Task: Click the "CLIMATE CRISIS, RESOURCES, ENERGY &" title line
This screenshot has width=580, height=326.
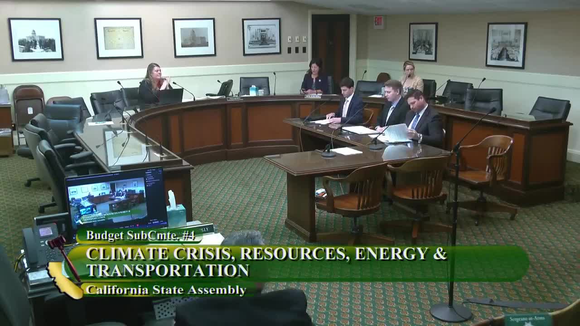Action: point(266,254)
